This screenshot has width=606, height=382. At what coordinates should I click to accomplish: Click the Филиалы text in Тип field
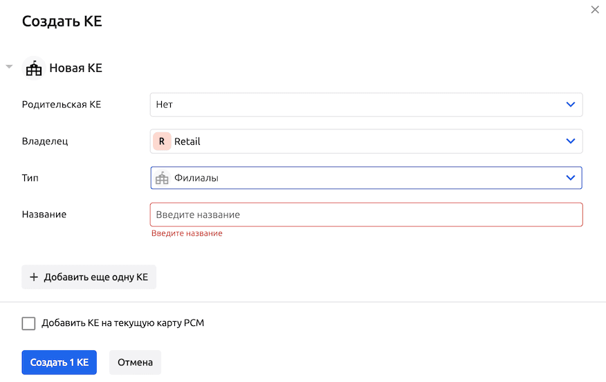pos(196,178)
